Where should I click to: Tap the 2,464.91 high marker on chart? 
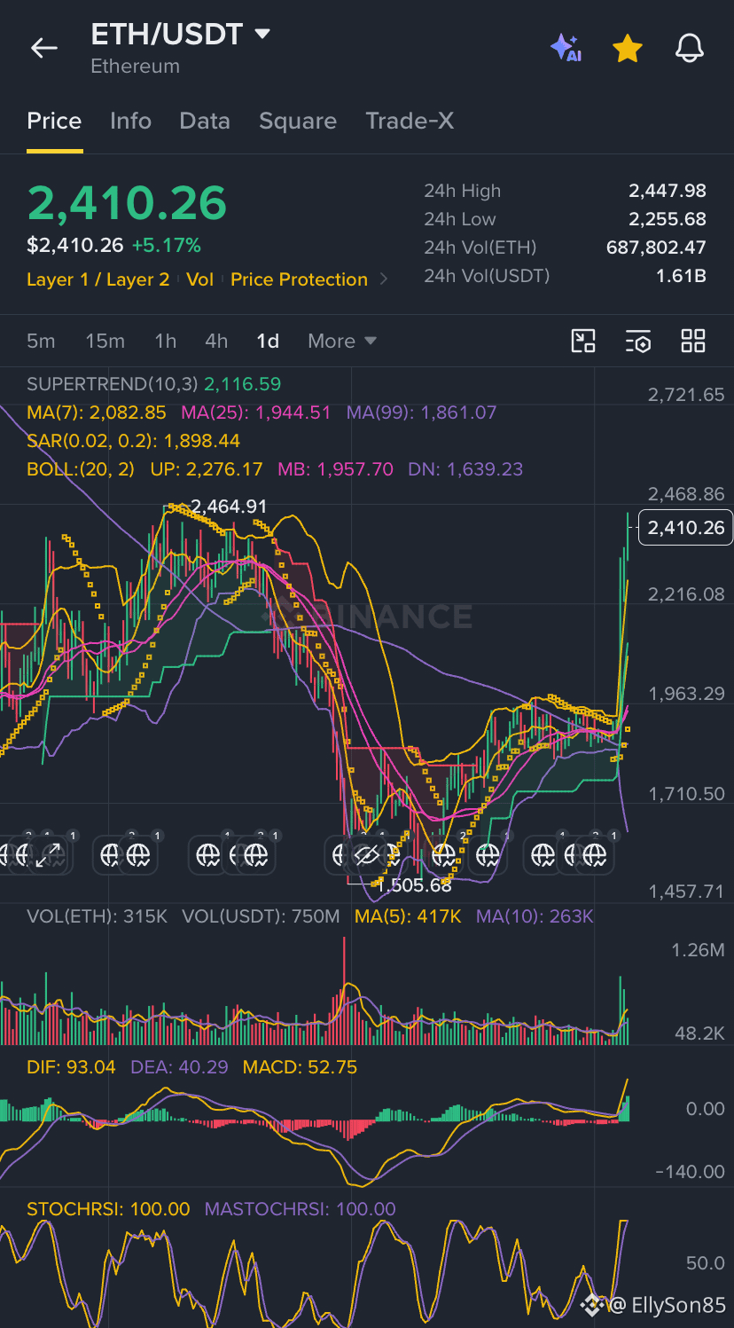229,507
